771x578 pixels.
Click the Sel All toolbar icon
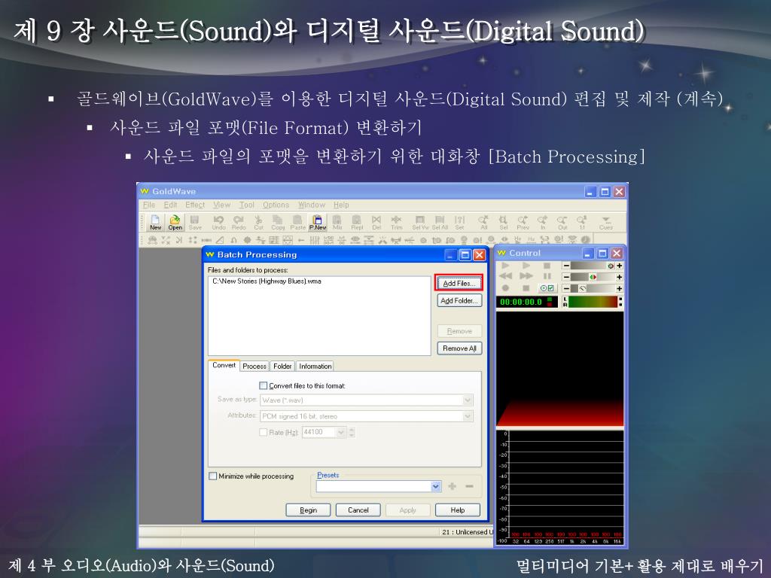(440, 222)
